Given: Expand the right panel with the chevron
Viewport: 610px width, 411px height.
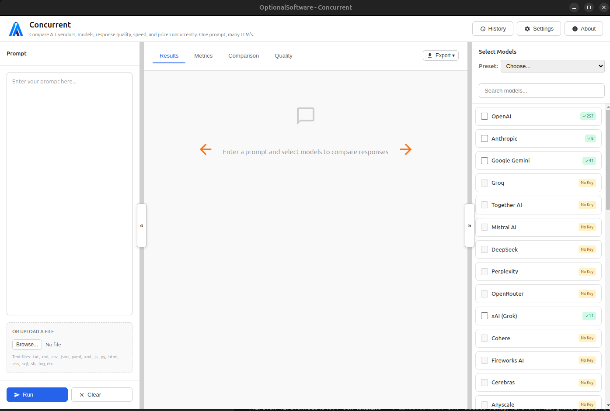Looking at the screenshot, I should (x=469, y=225).
